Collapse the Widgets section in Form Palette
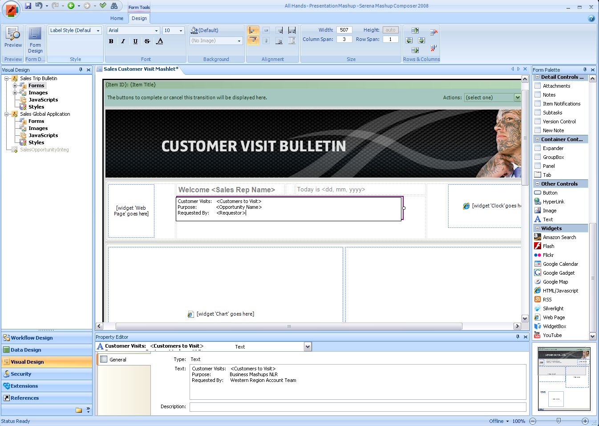The image size is (599, 426). click(538, 228)
